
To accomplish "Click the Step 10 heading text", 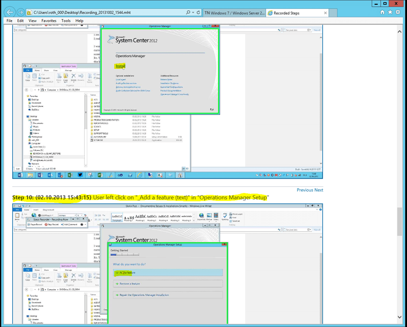I will point(140,198).
